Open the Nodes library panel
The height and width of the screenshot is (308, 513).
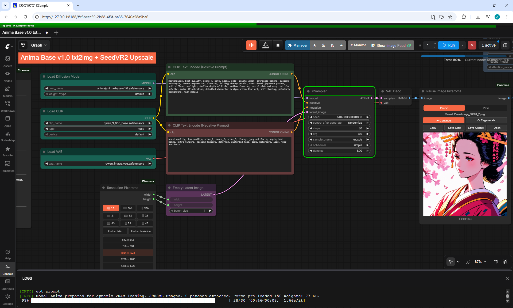click(7, 76)
